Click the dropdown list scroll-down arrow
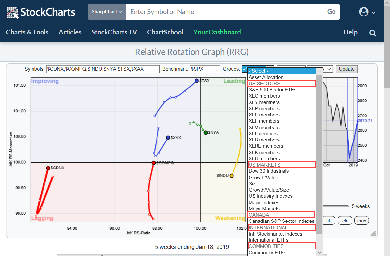Screen dimensions: 390x256 320,252
